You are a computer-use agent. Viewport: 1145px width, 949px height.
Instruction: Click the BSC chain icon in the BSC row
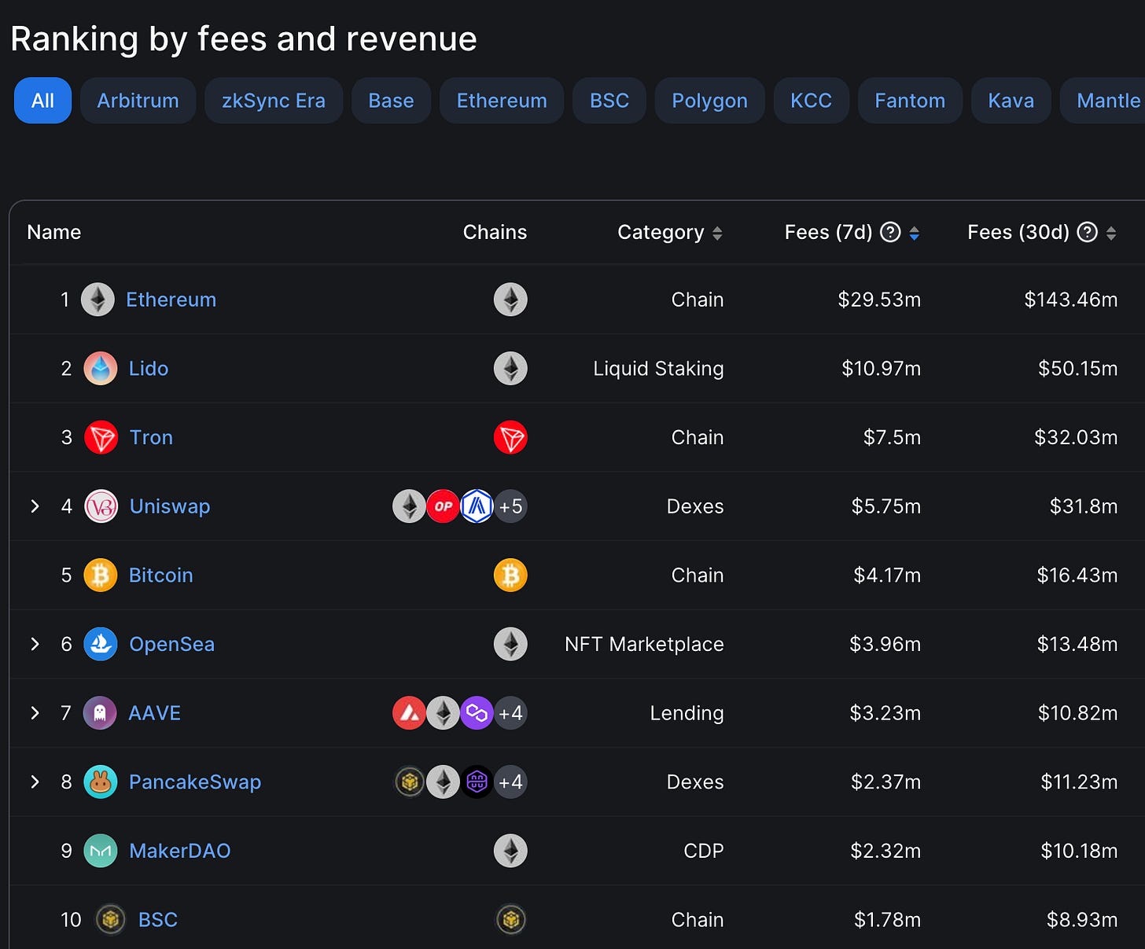(510, 919)
